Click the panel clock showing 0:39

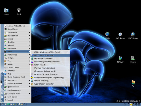[x=138, y=104]
